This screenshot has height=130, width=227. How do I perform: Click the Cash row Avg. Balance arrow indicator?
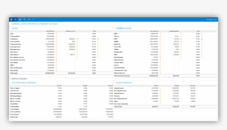(x=56, y=34)
